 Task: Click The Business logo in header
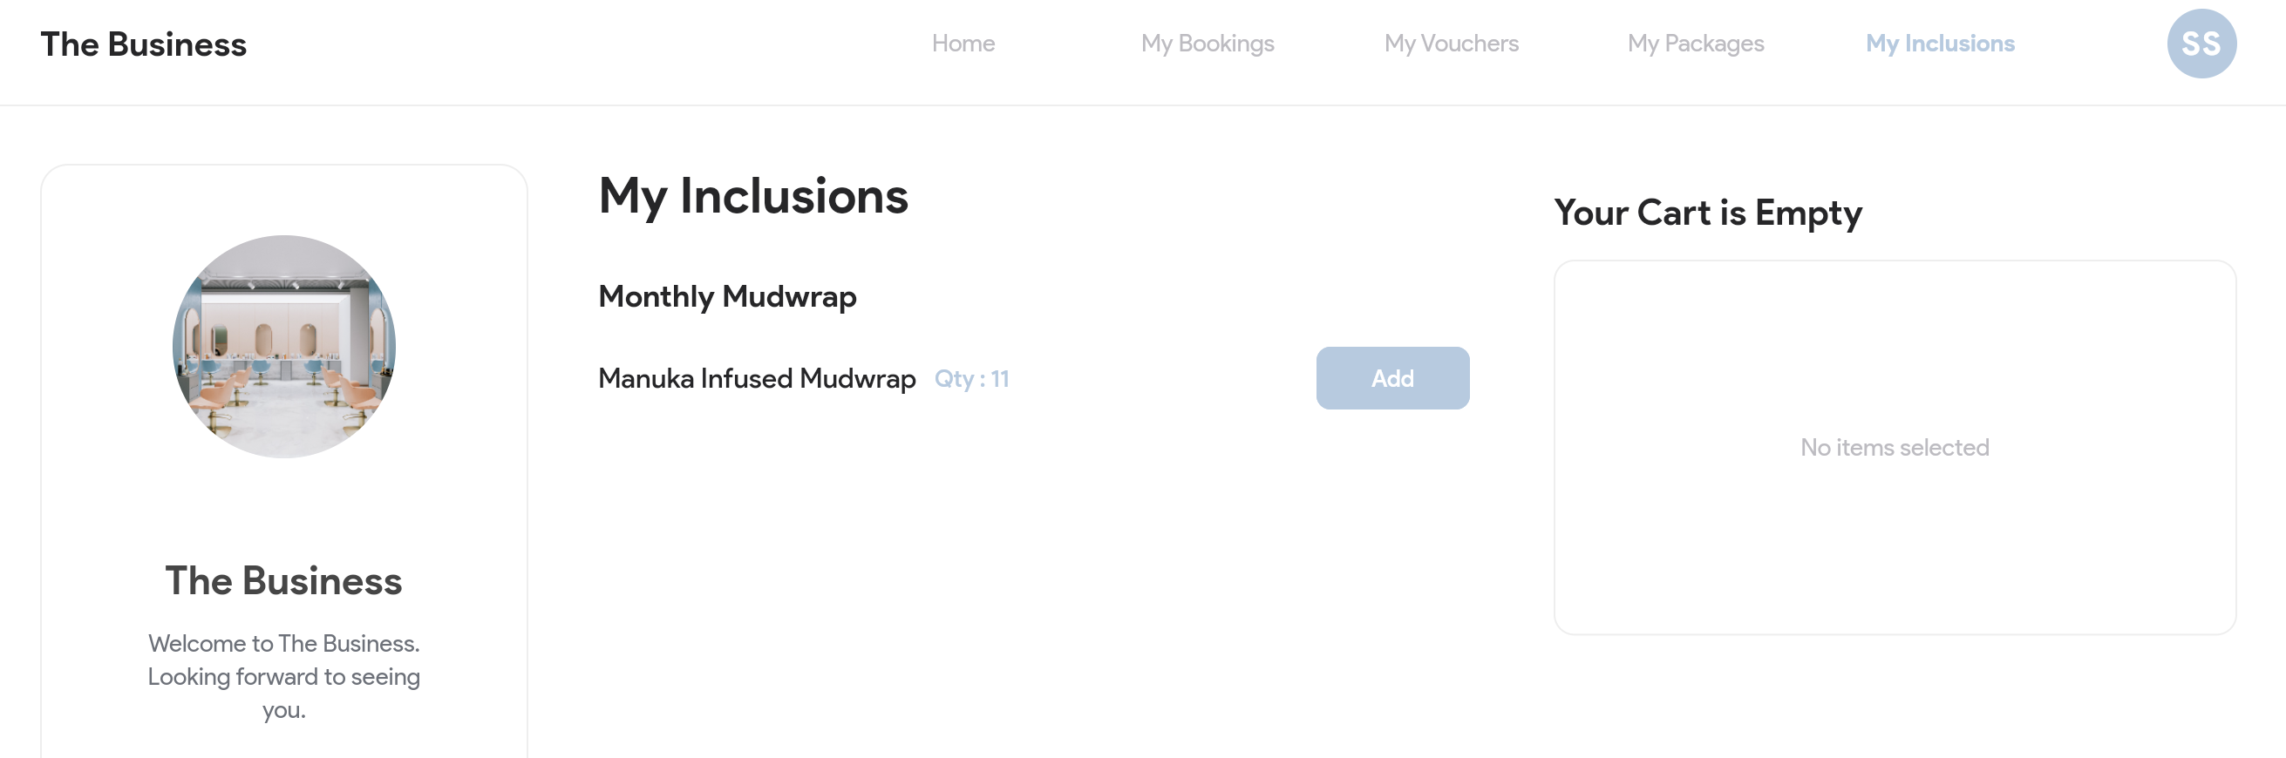144,44
